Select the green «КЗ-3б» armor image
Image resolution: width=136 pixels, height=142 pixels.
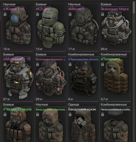click(51, 27)
